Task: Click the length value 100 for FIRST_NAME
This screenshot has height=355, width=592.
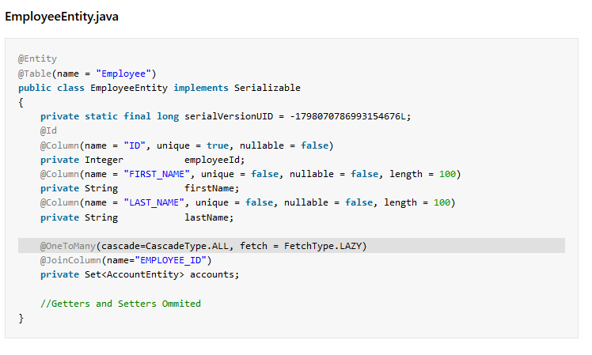Action: (x=447, y=174)
